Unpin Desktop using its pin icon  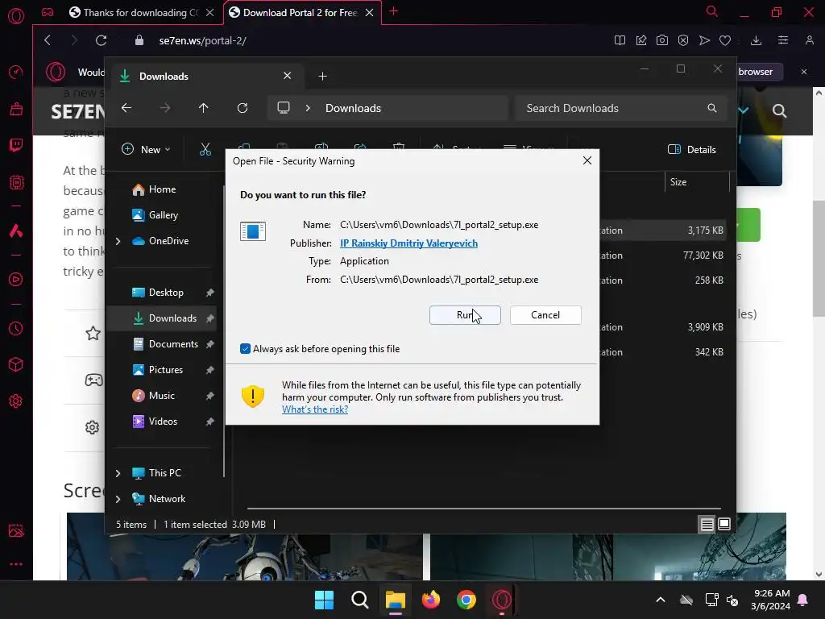coord(210,293)
